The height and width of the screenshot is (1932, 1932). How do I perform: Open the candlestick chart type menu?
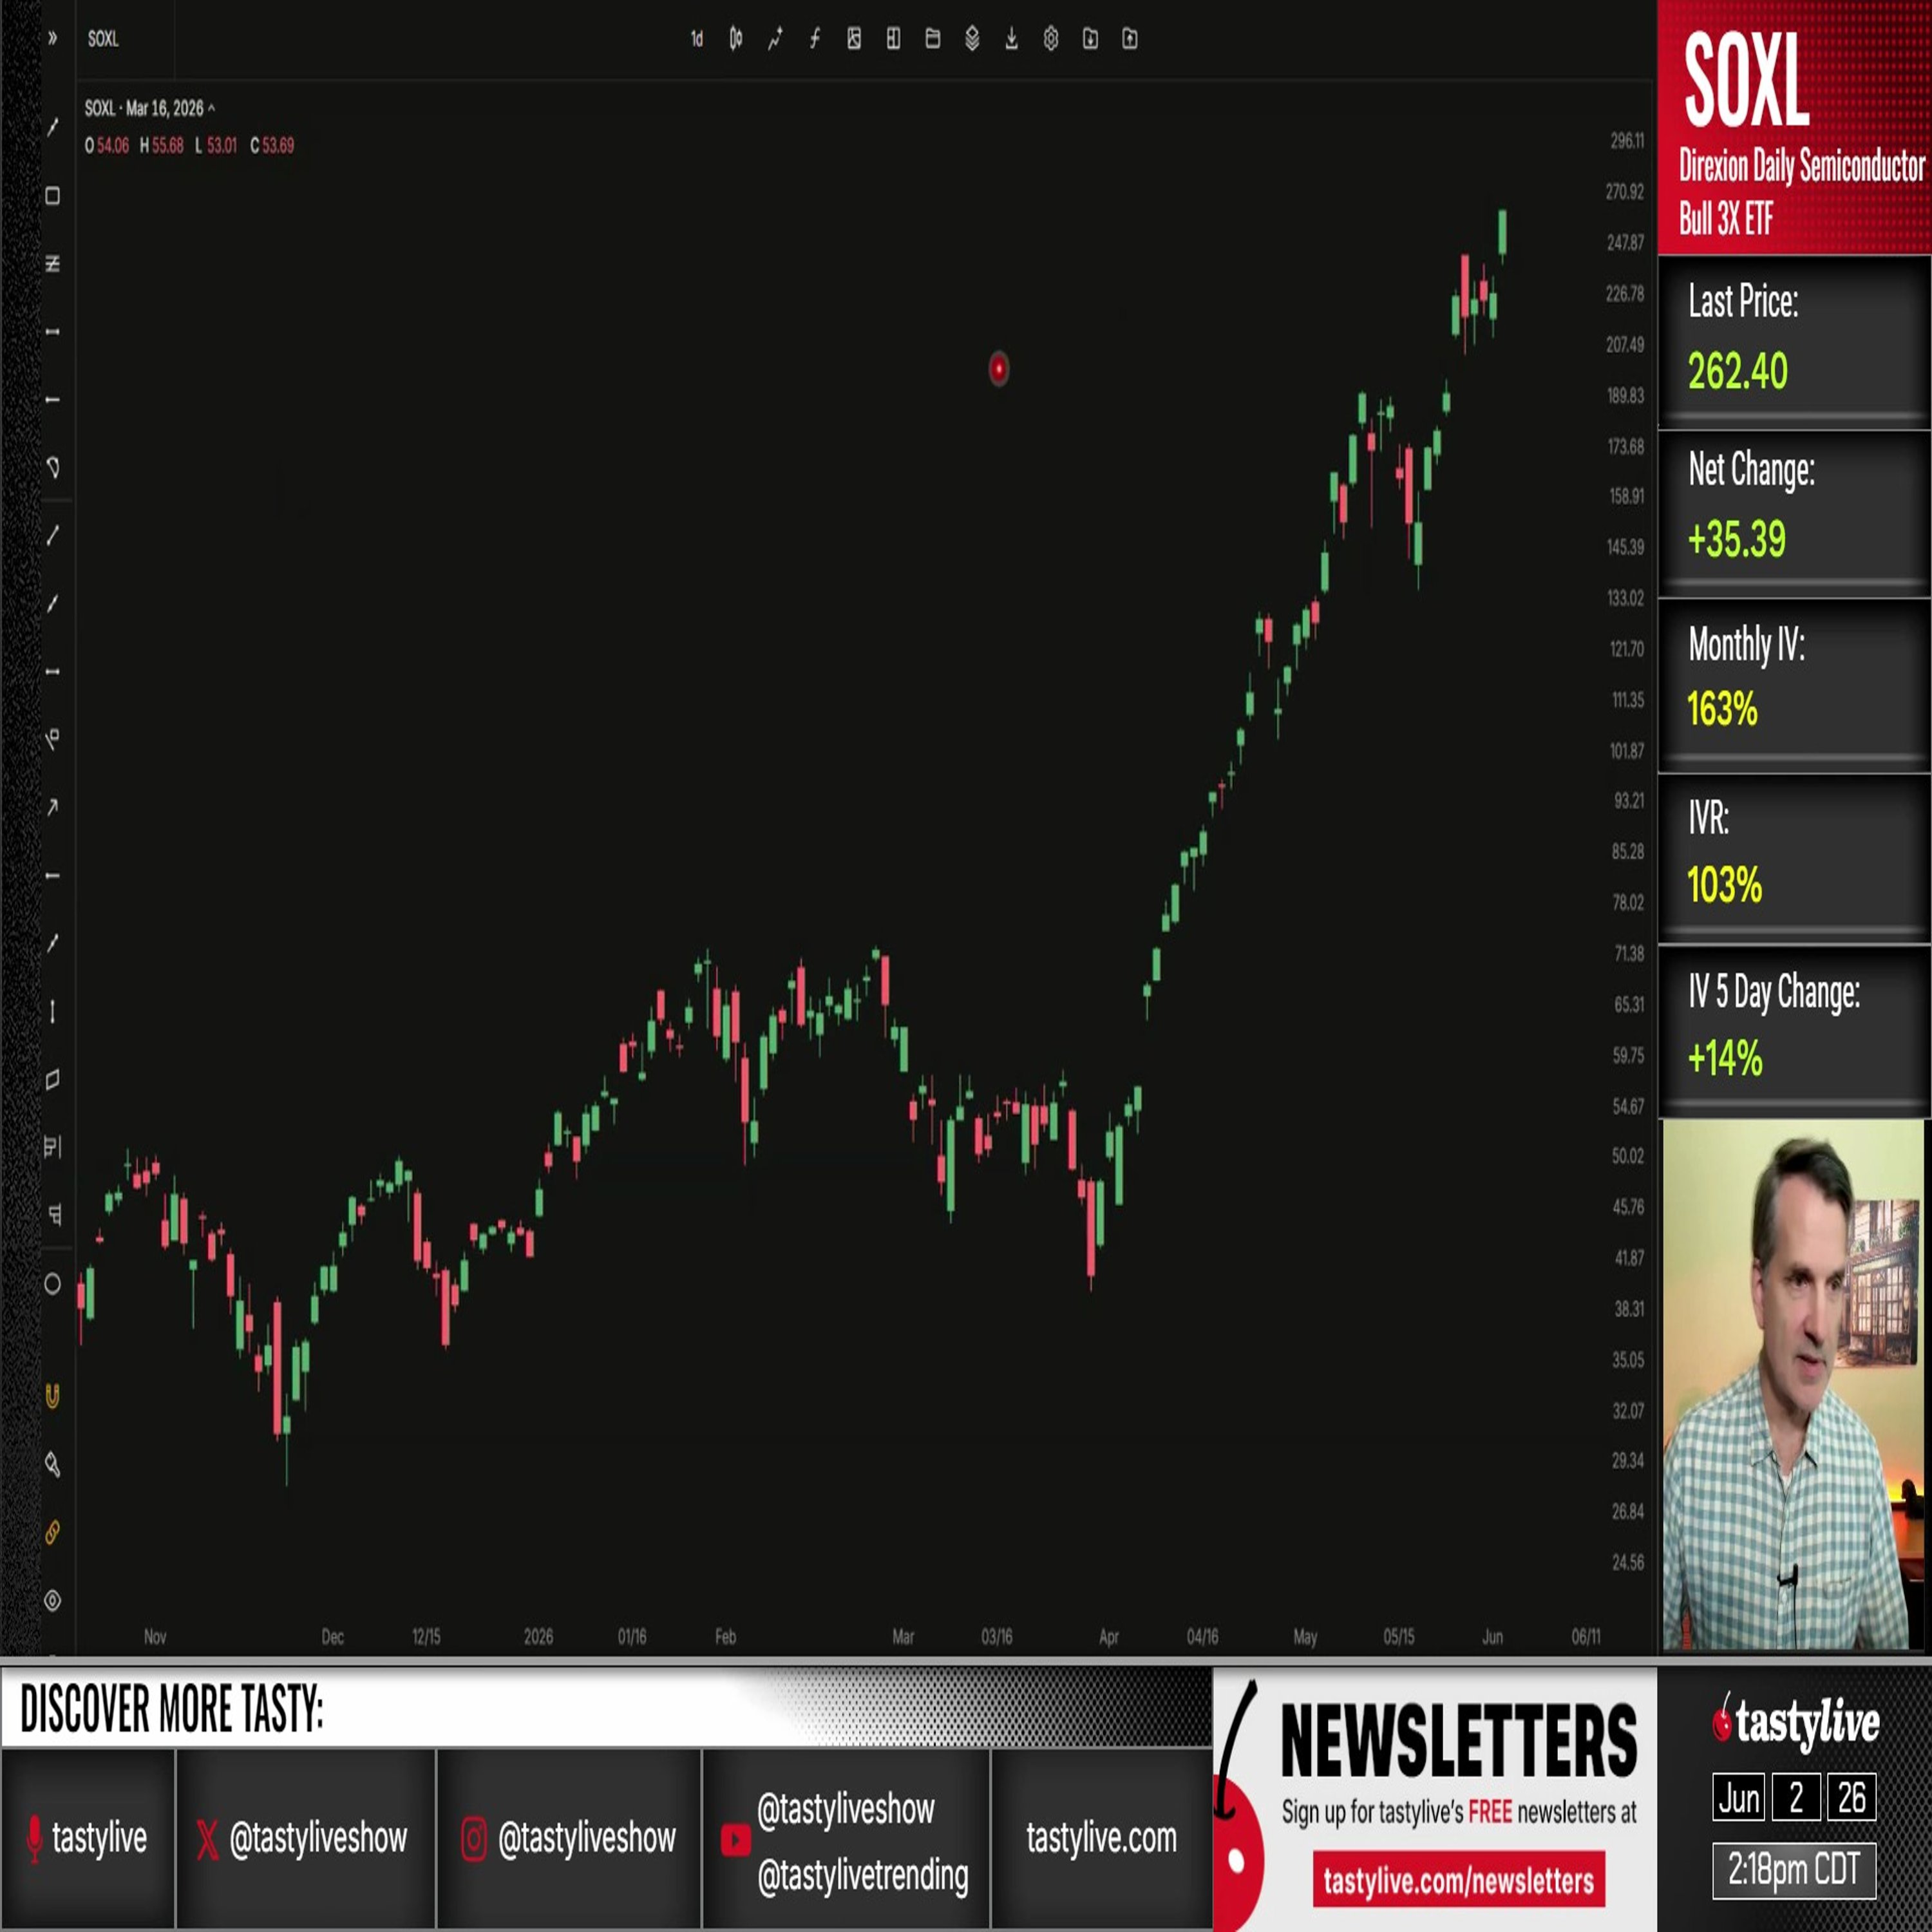click(736, 39)
